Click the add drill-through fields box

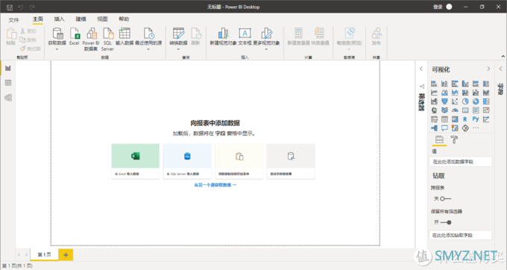click(461, 235)
